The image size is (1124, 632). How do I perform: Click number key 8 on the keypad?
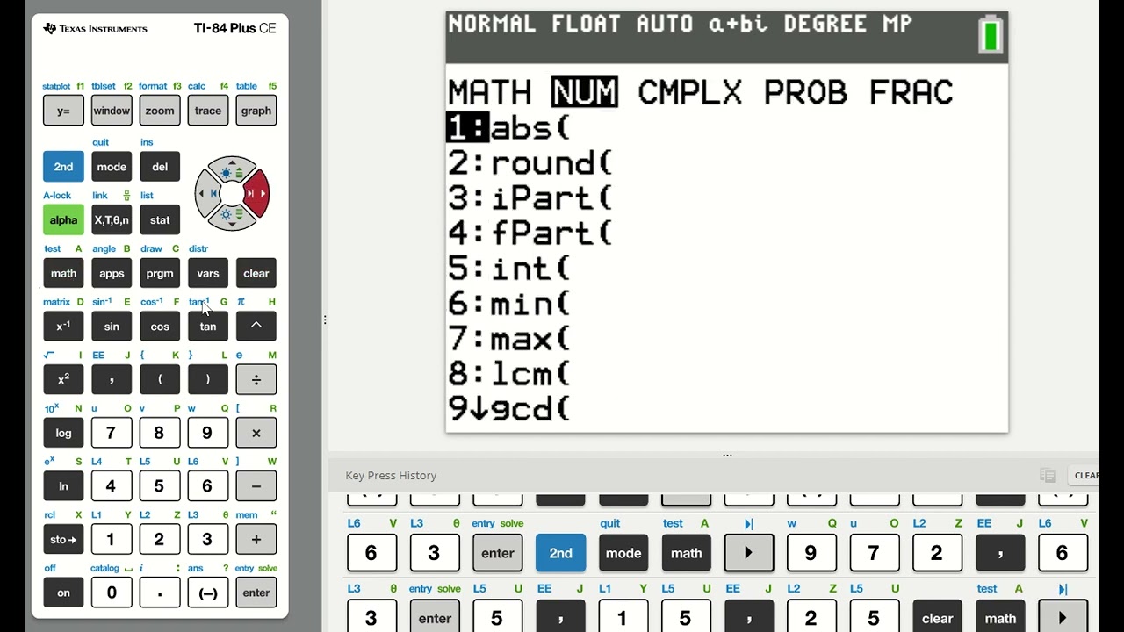click(160, 433)
